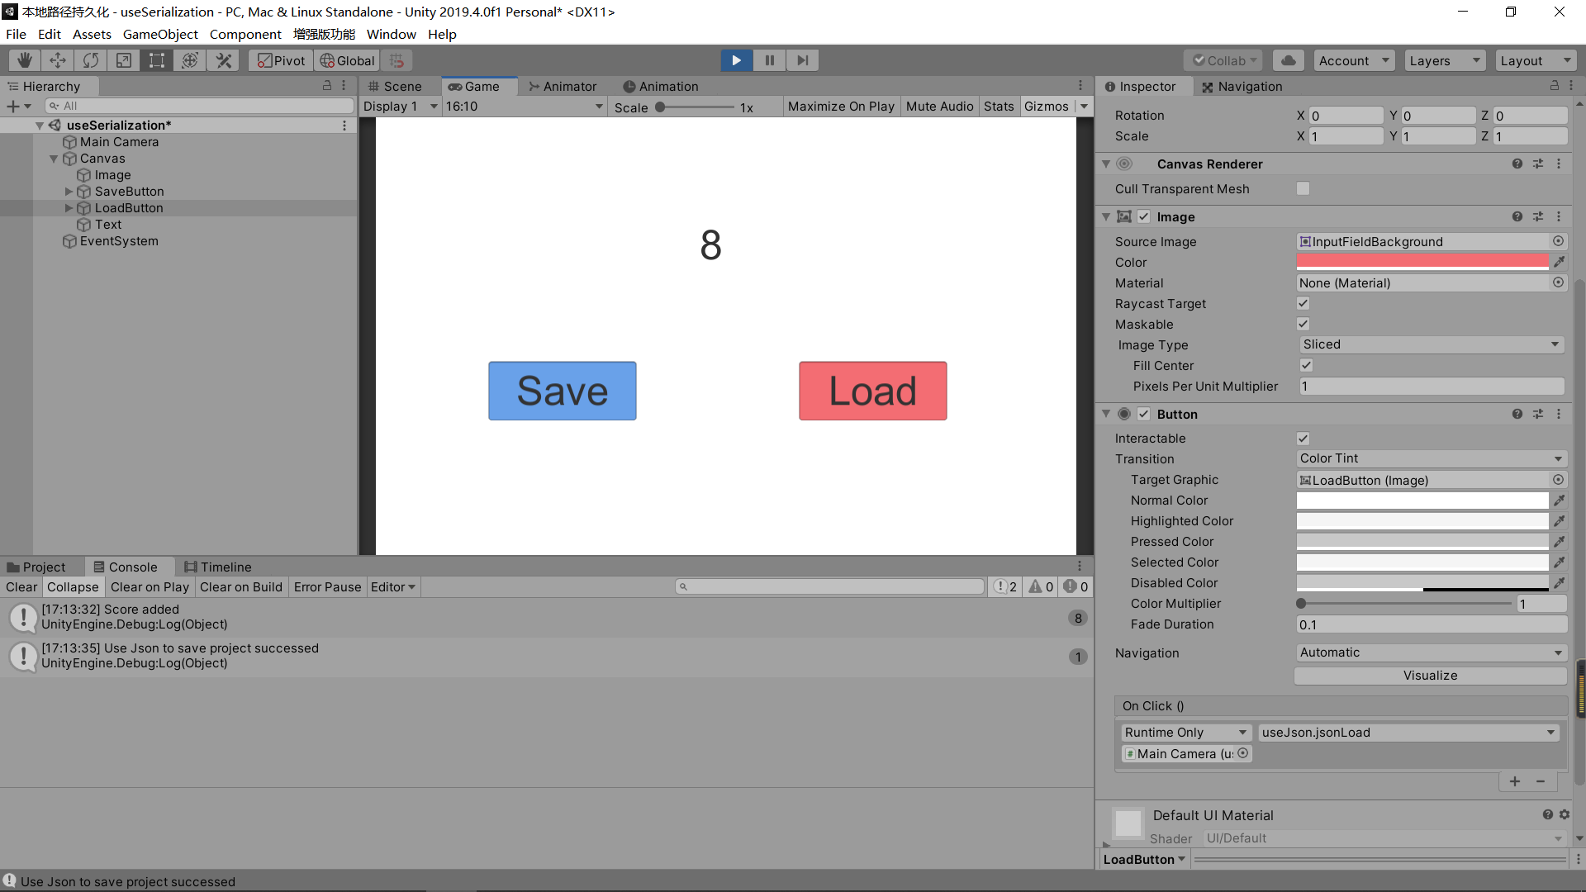Disable Raycast Target on the Image component
1586x892 pixels.
[1303, 303]
